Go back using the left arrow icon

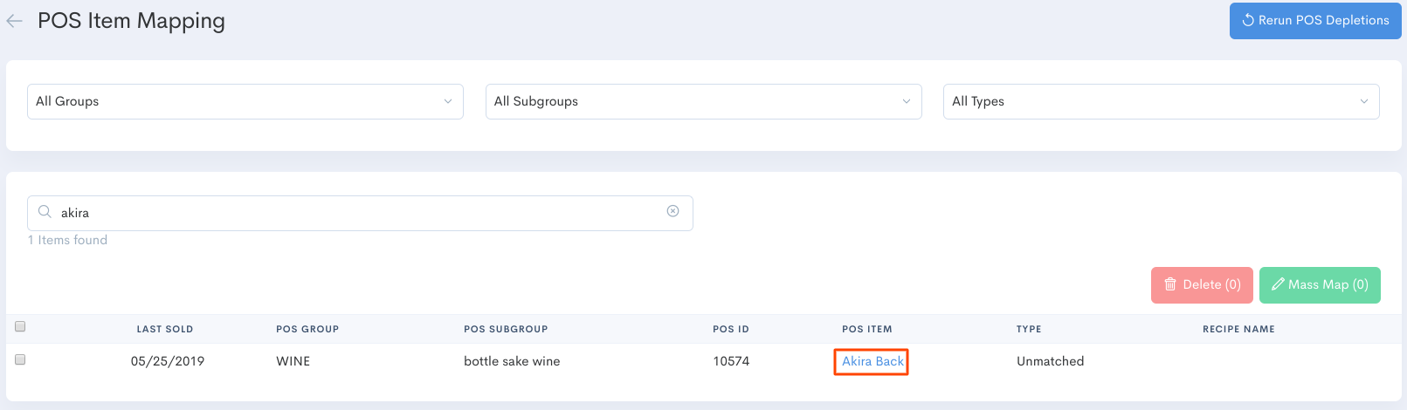click(x=15, y=21)
